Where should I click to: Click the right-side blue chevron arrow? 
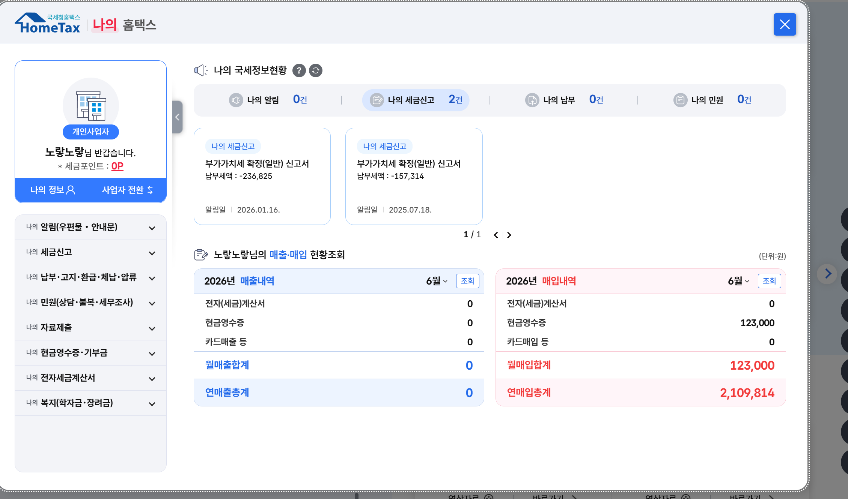click(x=828, y=274)
